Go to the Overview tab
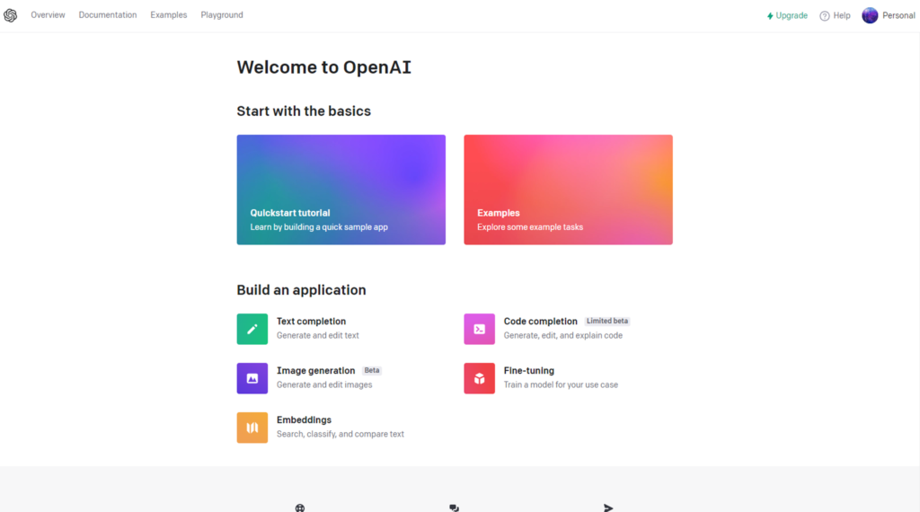 click(x=49, y=15)
